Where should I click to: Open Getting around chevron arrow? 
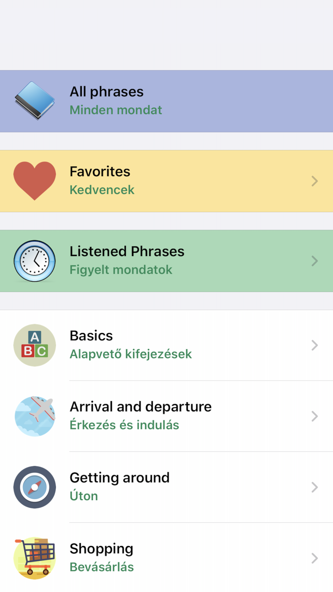point(315,487)
